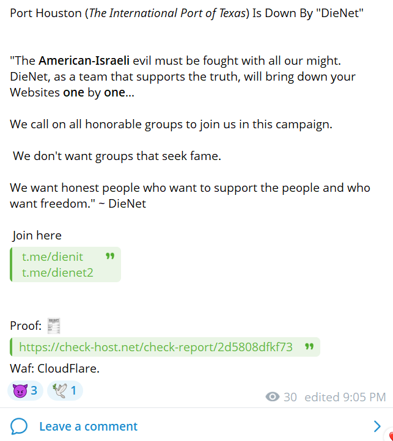Click the receipt emoji next to Proof
The image size is (393, 441).
click(54, 326)
